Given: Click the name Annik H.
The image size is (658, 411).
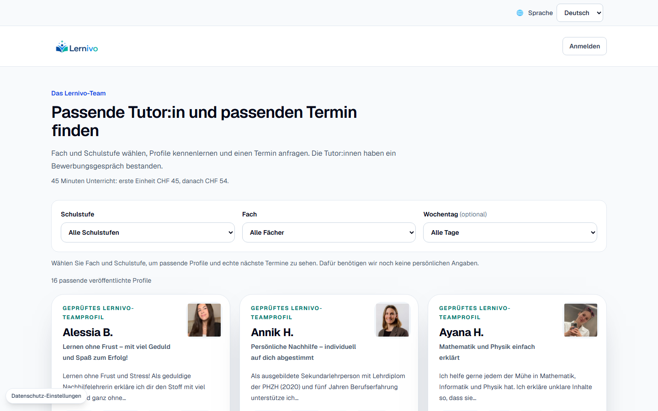Looking at the screenshot, I should coord(272,332).
